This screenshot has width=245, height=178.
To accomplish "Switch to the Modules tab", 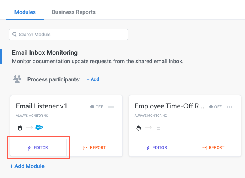I will (25, 12).
